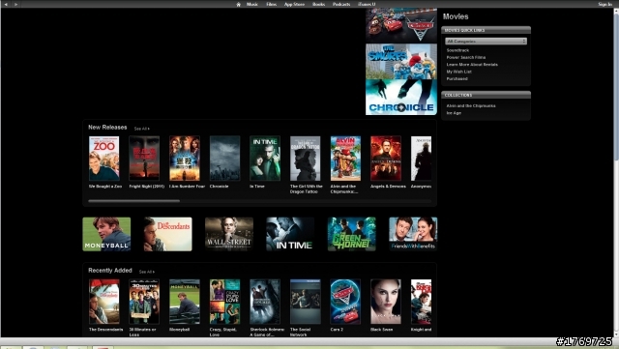619x349 pixels.
Task: Click 'The Social Network' title text
Action: (301, 332)
